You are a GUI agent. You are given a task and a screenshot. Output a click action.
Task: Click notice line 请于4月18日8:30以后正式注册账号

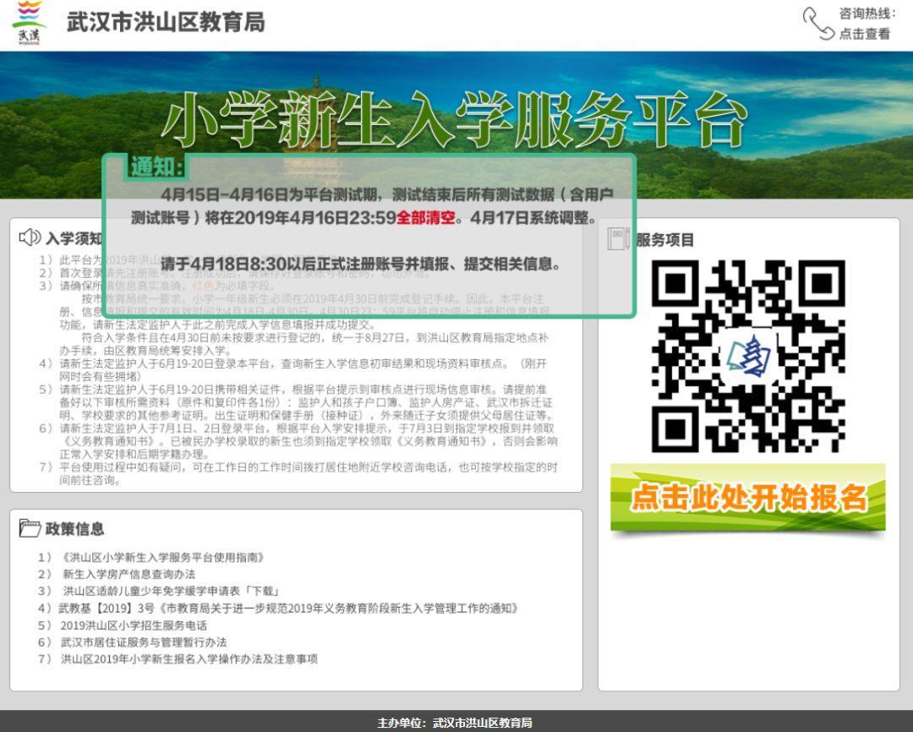(x=360, y=264)
